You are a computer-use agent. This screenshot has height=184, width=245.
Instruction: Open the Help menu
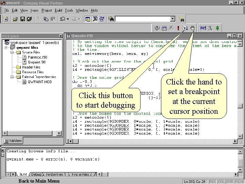[x=94, y=10]
